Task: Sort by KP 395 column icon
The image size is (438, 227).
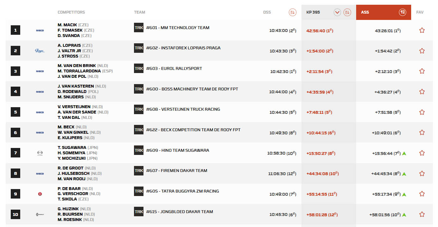Action: click(347, 12)
